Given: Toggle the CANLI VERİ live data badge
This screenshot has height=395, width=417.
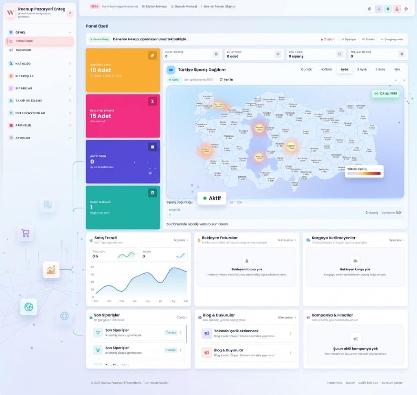Looking at the screenshot, I should click(385, 94).
